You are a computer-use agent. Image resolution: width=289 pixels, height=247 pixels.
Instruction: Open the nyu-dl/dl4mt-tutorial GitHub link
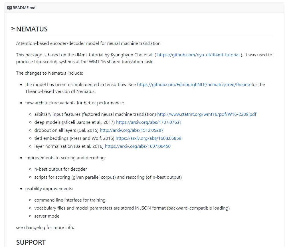[198, 55]
